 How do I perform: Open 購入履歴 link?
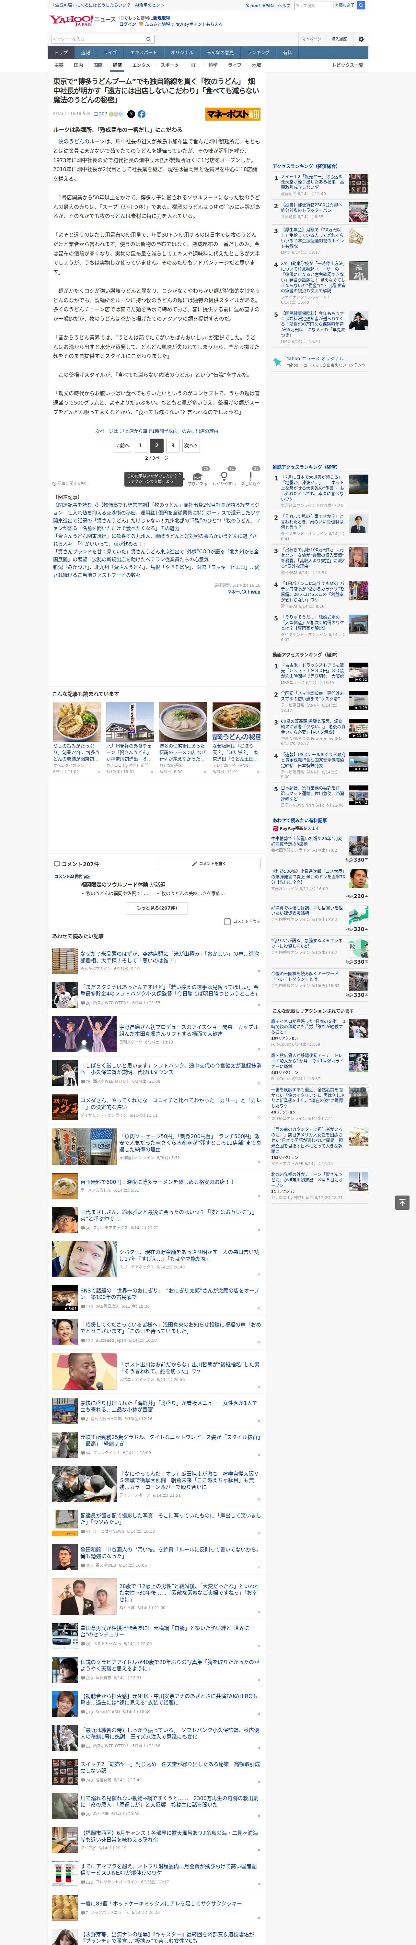pos(339,39)
